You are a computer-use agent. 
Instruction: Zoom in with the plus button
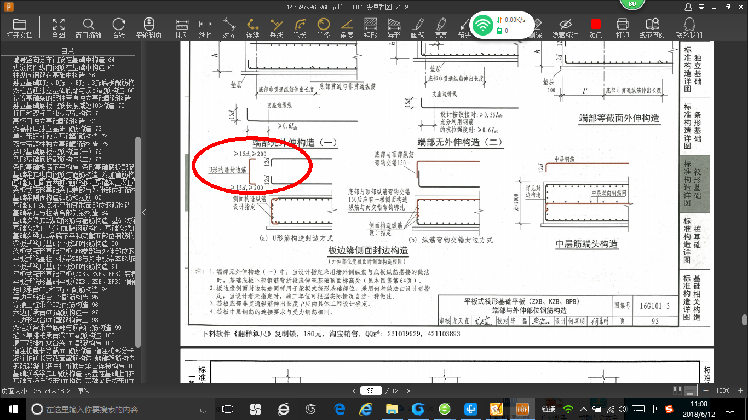pyautogui.click(x=741, y=390)
